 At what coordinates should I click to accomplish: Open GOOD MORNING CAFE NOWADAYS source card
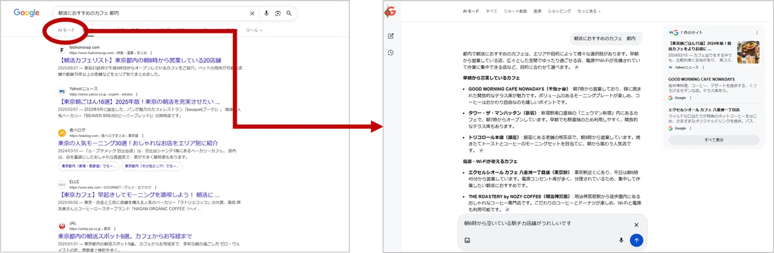click(x=713, y=88)
